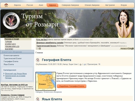Image resolution: width=135 pixels, height=101 pixels.
Task: Click the Подробнее: География Египта button
Action: (72, 86)
